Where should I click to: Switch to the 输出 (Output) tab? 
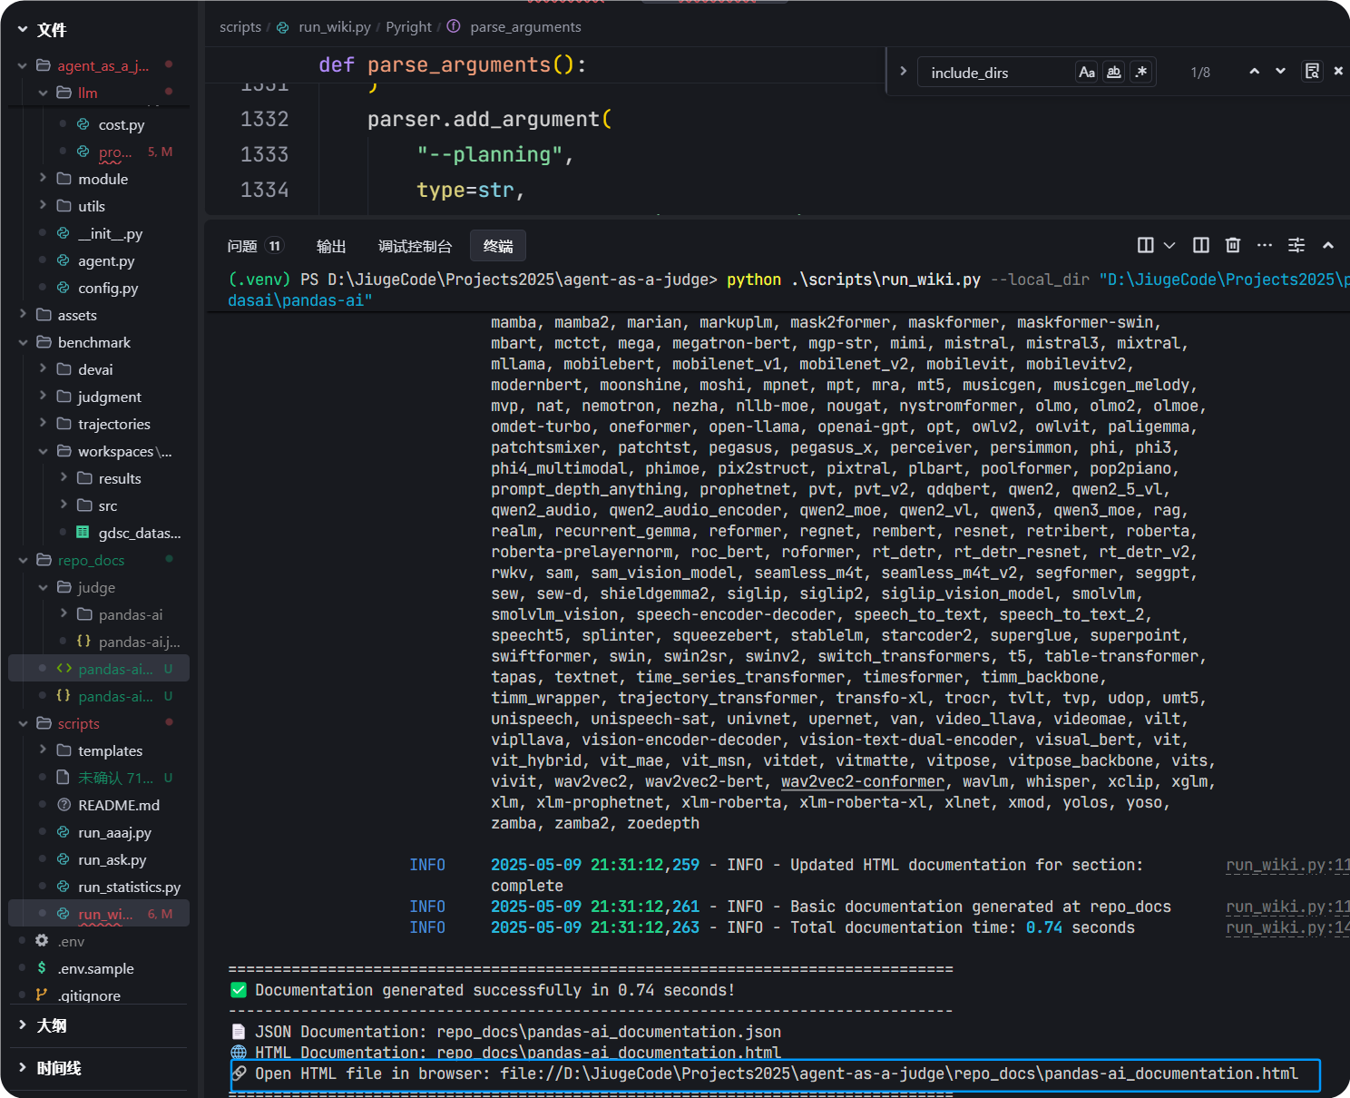(x=331, y=246)
